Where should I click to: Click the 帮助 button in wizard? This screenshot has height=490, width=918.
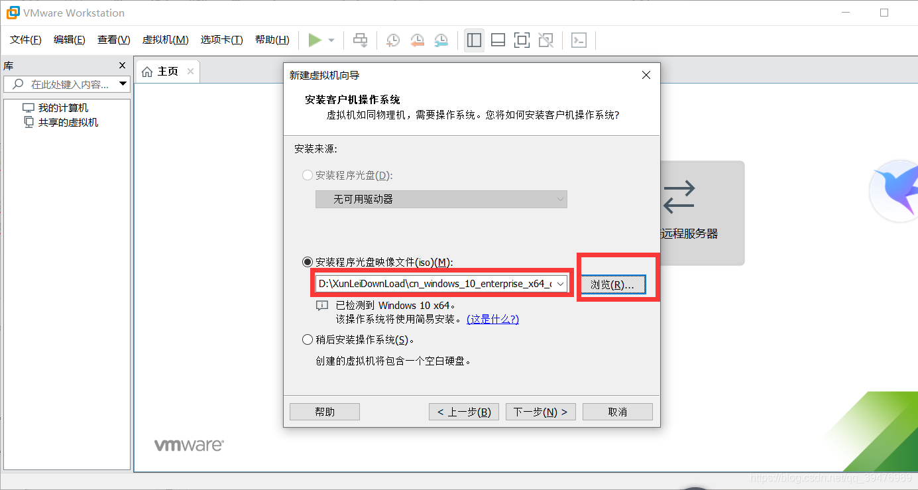[x=325, y=412]
